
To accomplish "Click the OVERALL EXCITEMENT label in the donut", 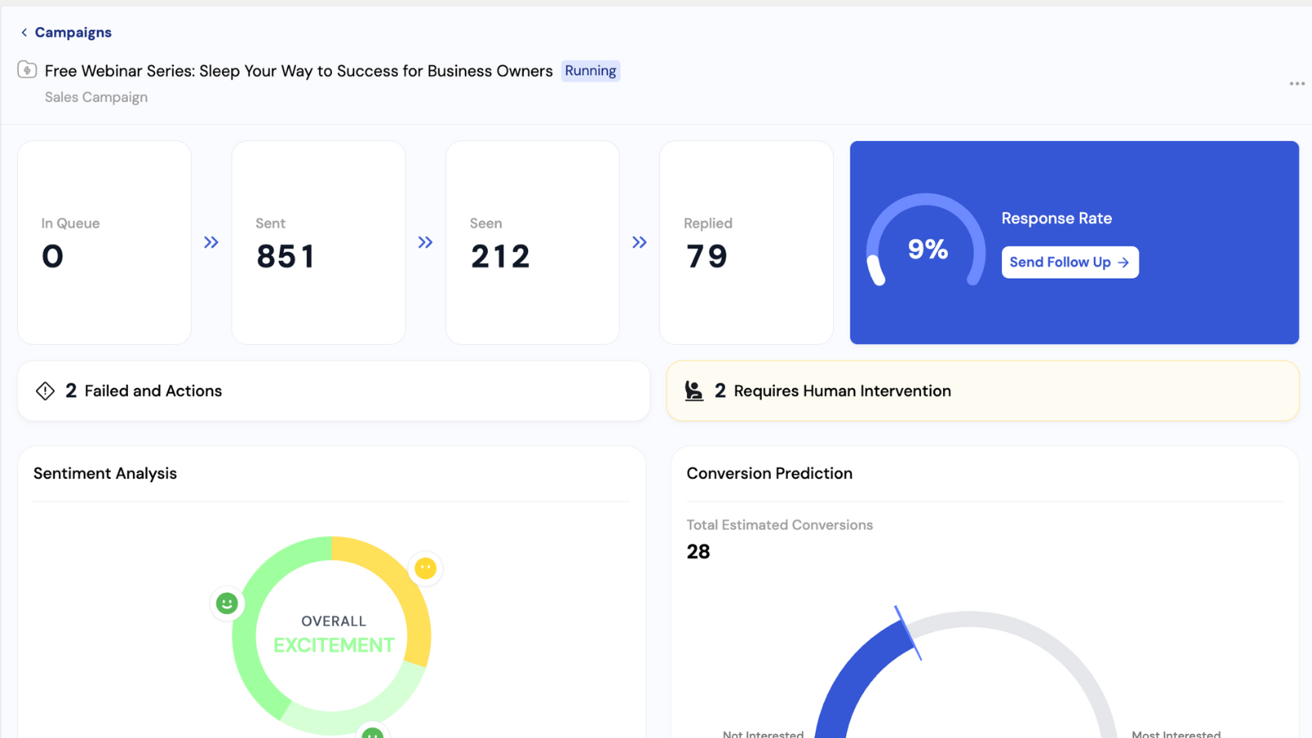I will (334, 635).
